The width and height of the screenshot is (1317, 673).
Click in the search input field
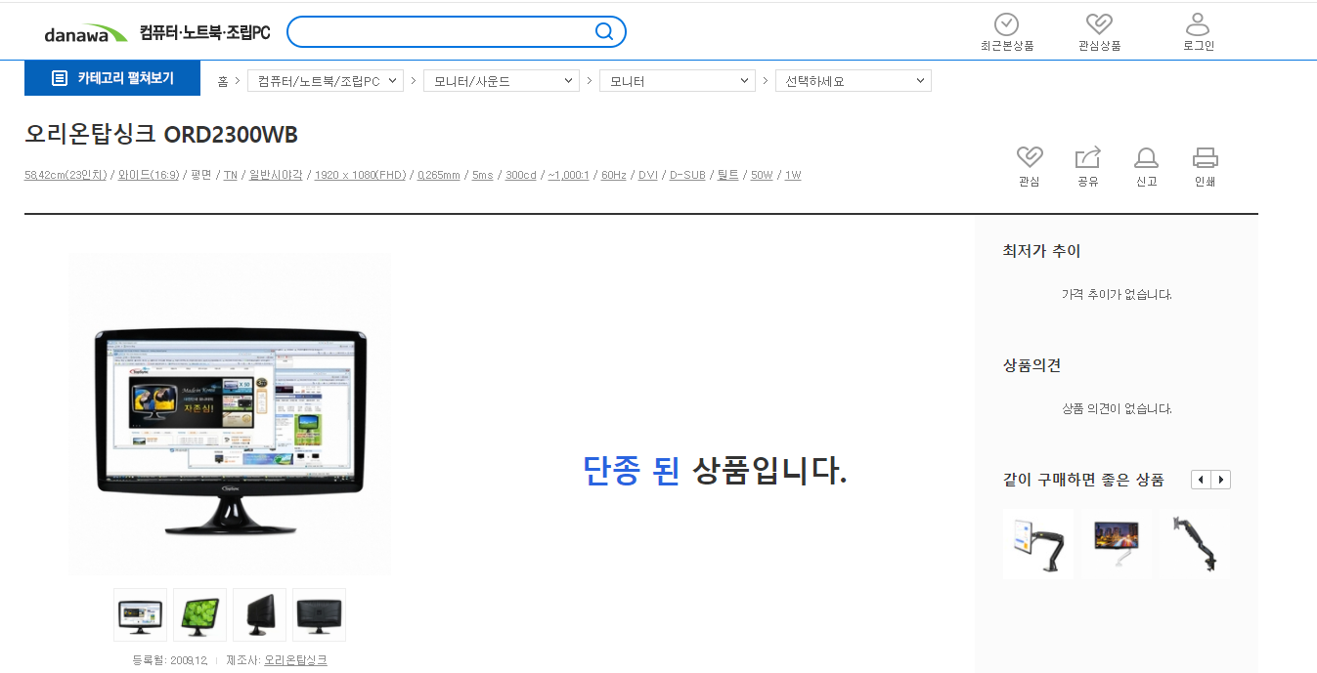click(x=440, y=32)
